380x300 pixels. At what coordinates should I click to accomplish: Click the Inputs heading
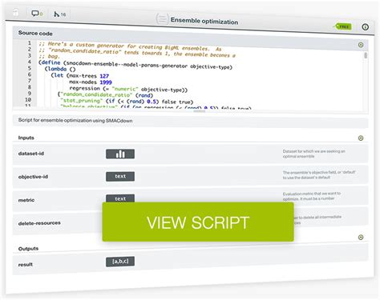(26, 138)
